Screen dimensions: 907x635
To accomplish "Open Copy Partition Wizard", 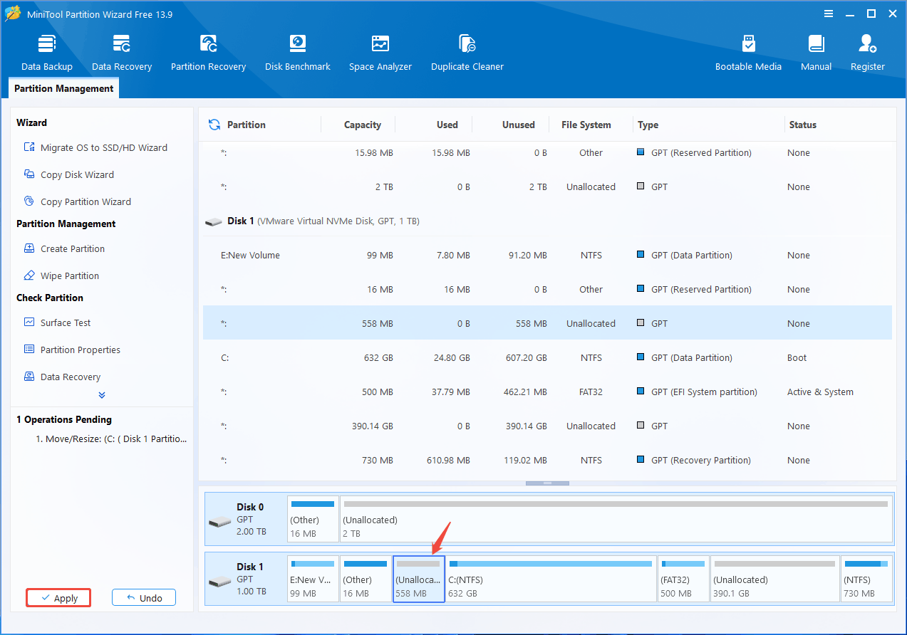I will pos(77,201).
